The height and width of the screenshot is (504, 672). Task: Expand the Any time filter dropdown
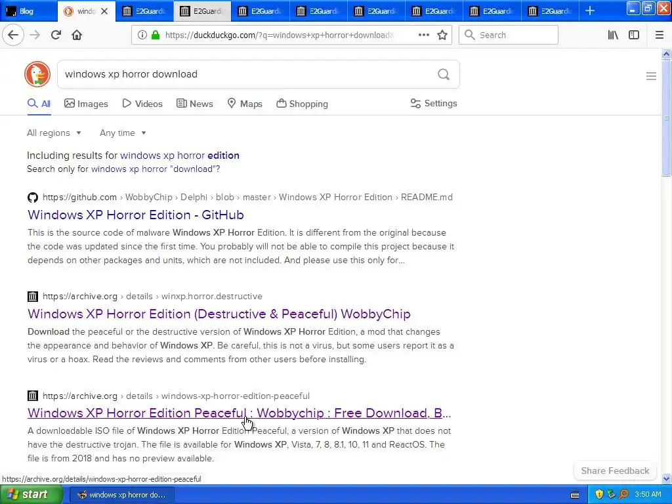123,133
